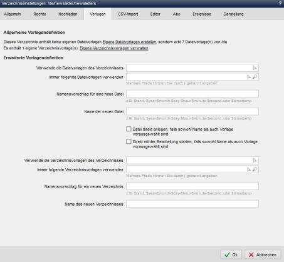Click pointer icon in 'Verwende die Verzeichnisvorlagen des Verzeichnisses' field
The width and height of the screenshot is (284, 262).
point(255,160)
